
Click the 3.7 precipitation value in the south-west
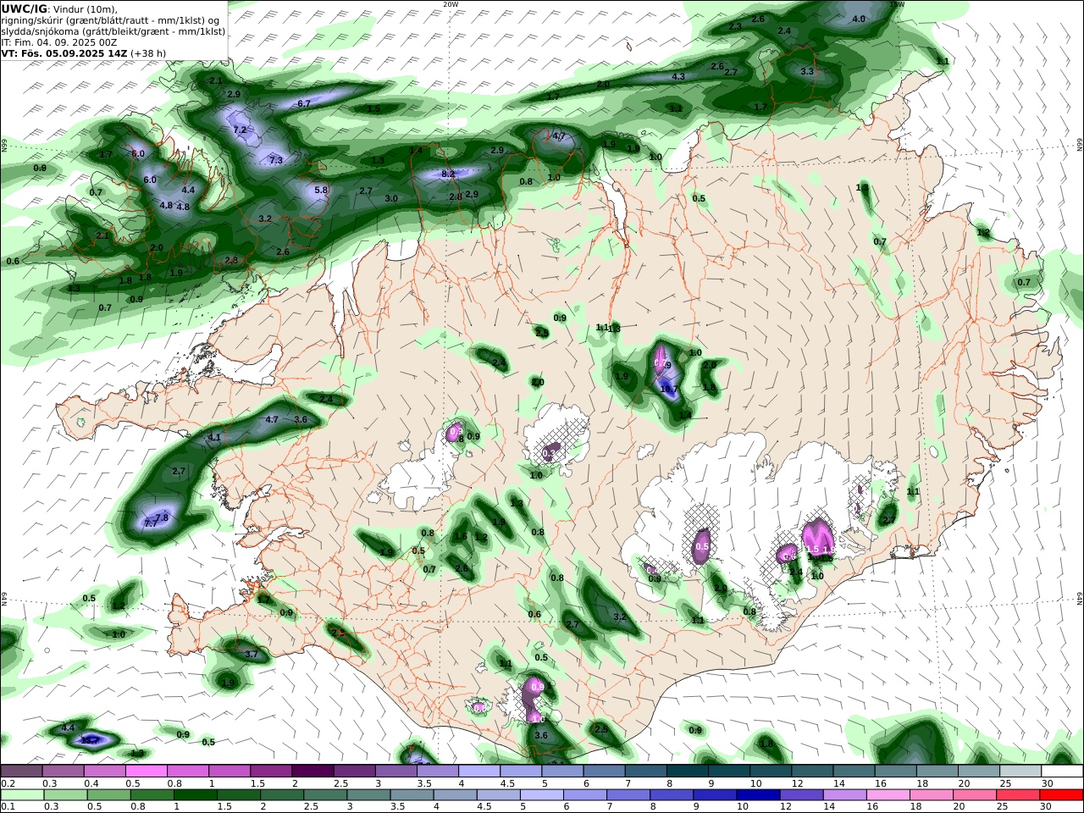[x=252, y=654]
